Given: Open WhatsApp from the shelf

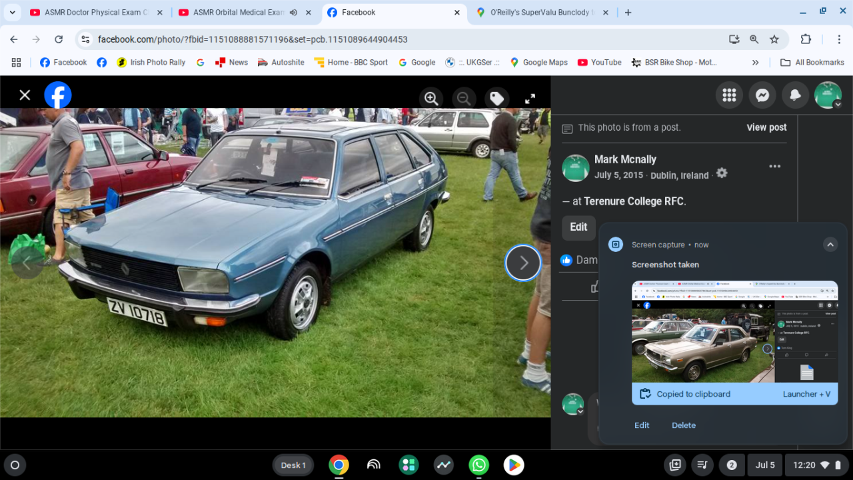Looking at the screenshot, I should tap(478, 465).
